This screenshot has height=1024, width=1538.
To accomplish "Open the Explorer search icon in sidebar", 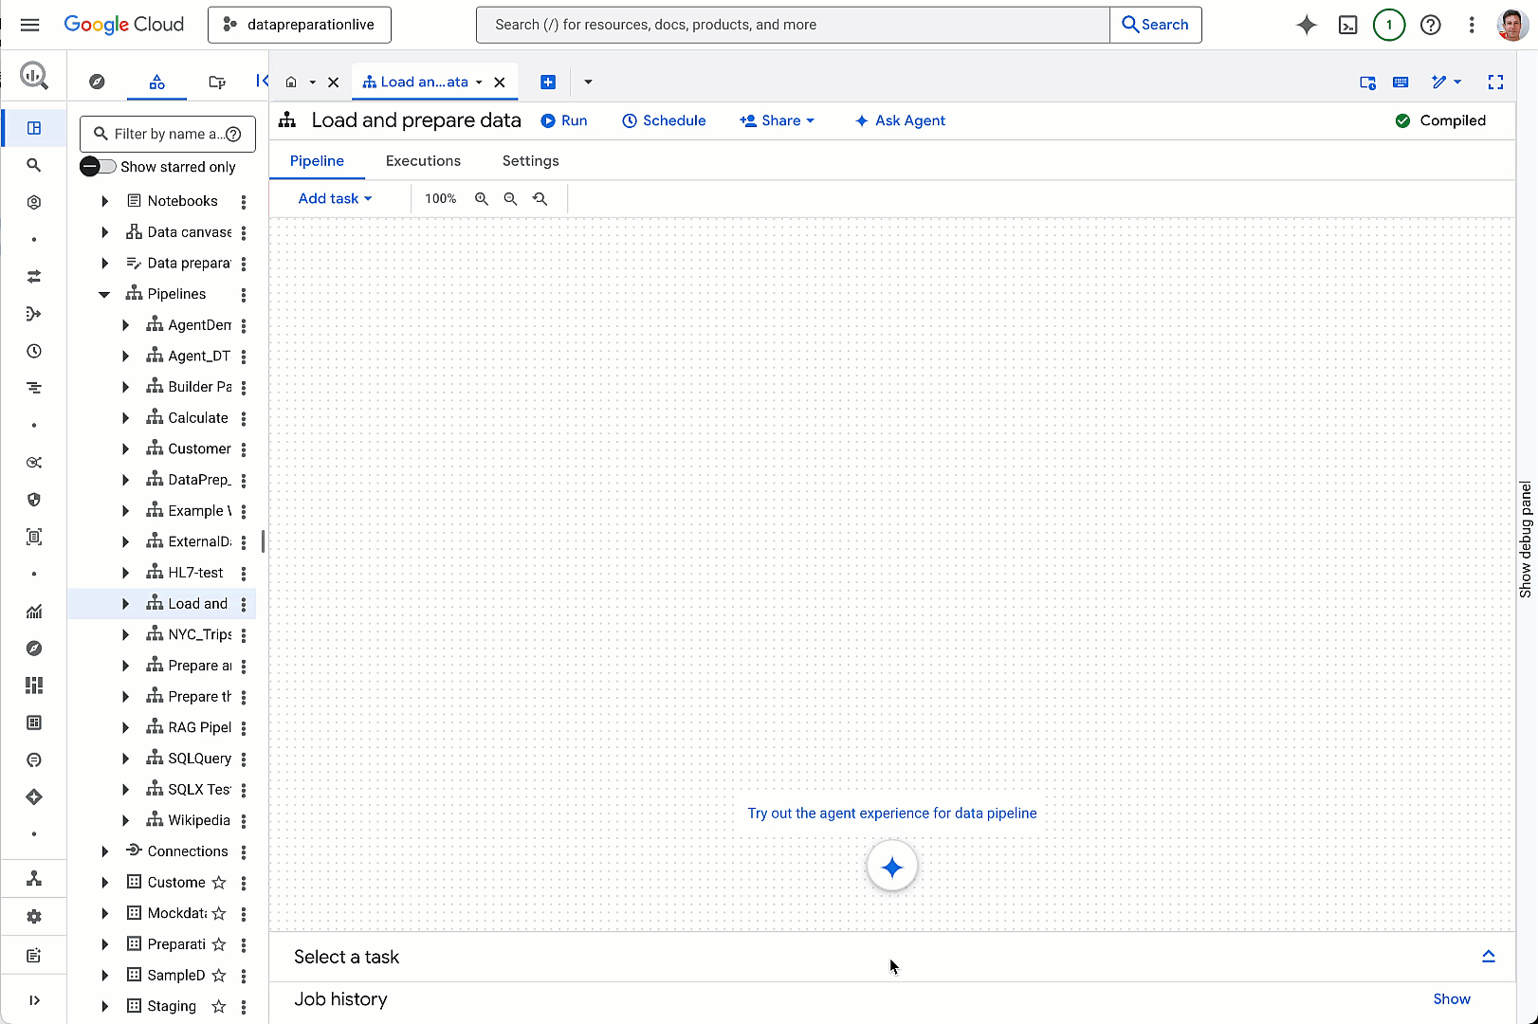I will (33, 165).
